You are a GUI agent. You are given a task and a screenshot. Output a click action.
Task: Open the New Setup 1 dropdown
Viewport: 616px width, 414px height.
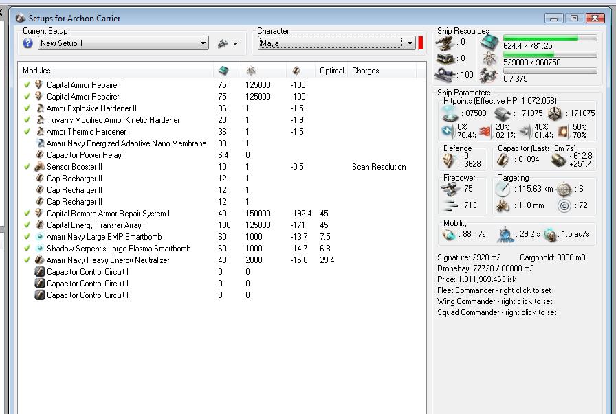123,43
